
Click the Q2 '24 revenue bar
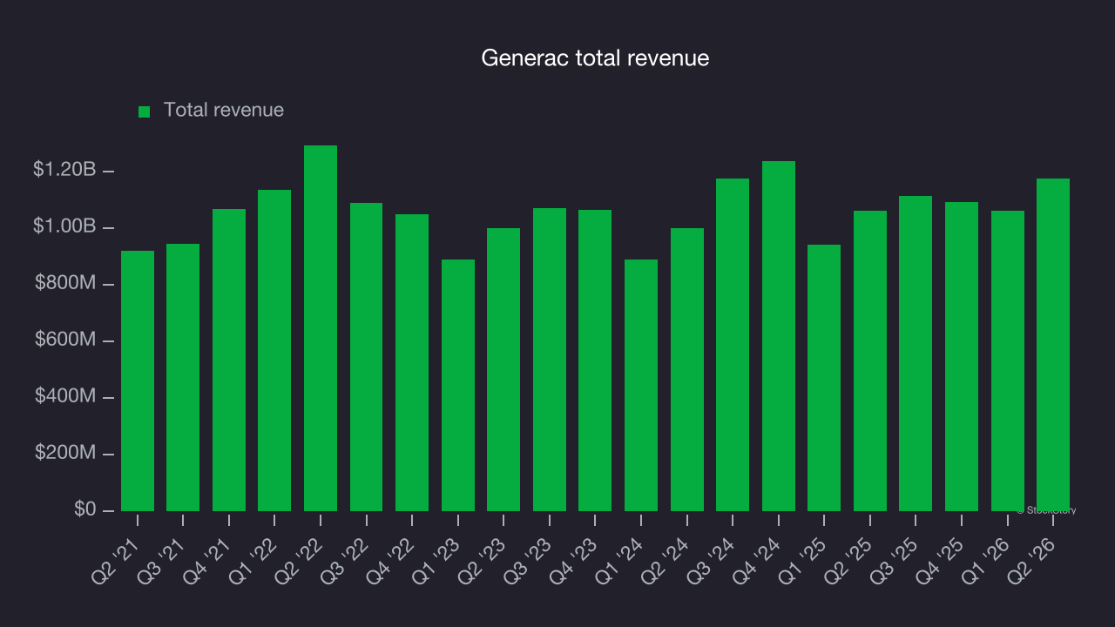(x=687, y=369)
